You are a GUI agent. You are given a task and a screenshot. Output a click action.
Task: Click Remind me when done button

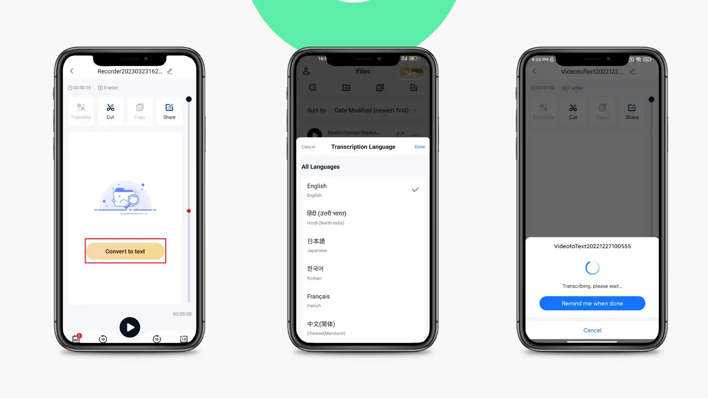coord(592,303)
